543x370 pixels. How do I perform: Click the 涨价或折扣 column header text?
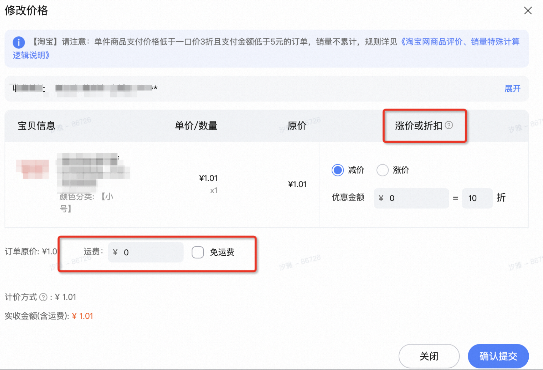click(x=418, y=126)
